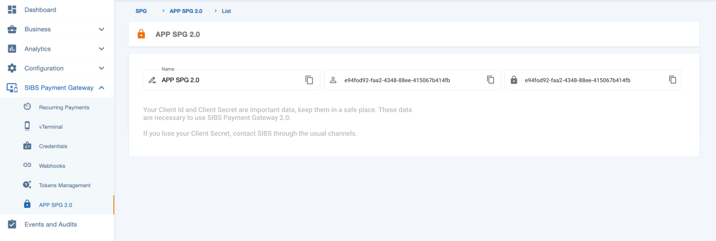Copy the Client Secret value

click(x=672, y=80)
